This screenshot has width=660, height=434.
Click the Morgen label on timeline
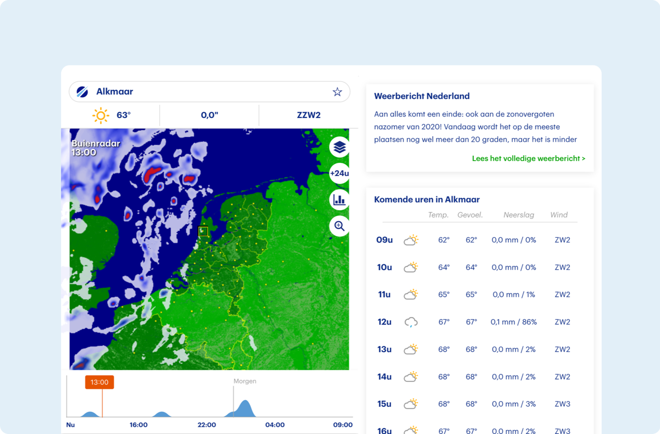[x=245, y=381]
